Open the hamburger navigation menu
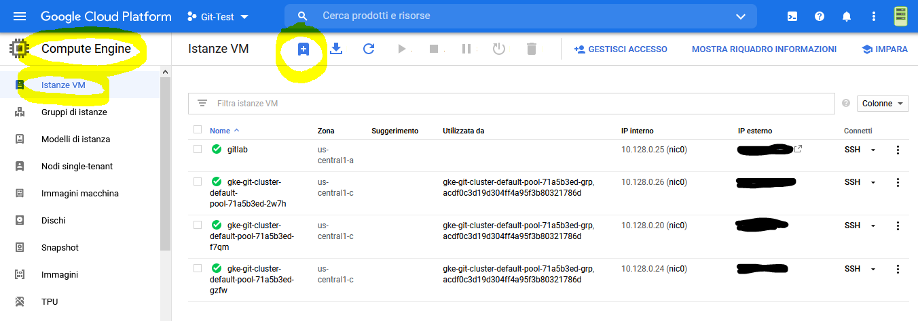Viewport: 918px width, 321px height. click(x=20, y=16)
